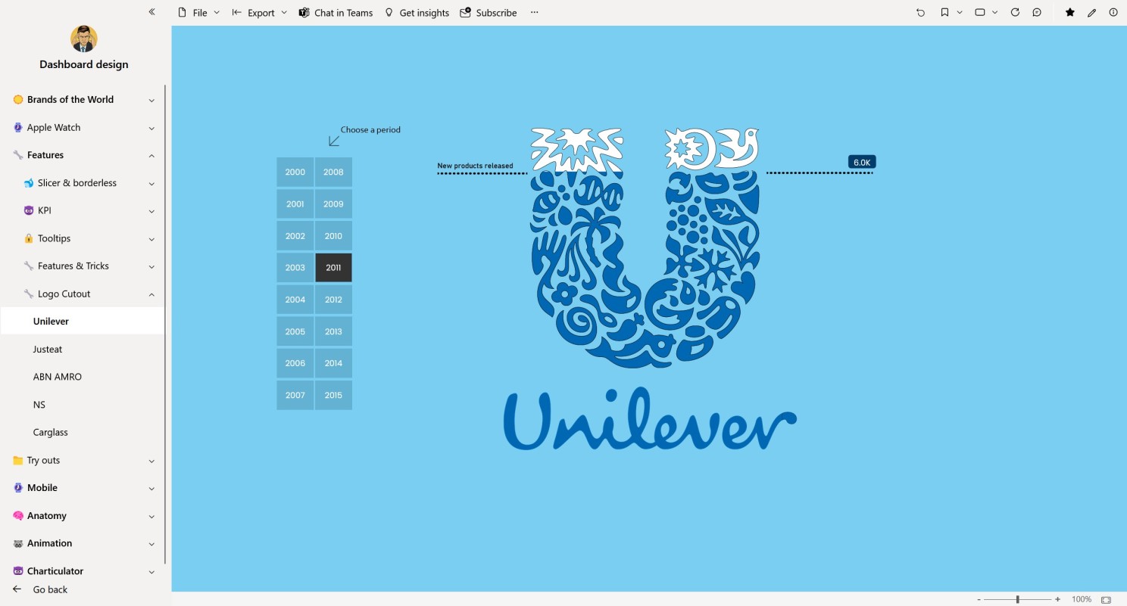Expand the Apple Watch section
Image resolution: width=1127 pixels, height=606 pixels.
coord(151,128)
